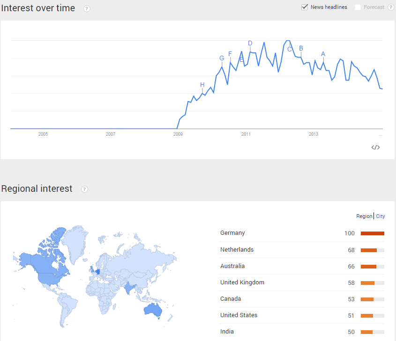Open the embed code icon below chart
This screenshot has width=396, height=341.
pos(375,147)
